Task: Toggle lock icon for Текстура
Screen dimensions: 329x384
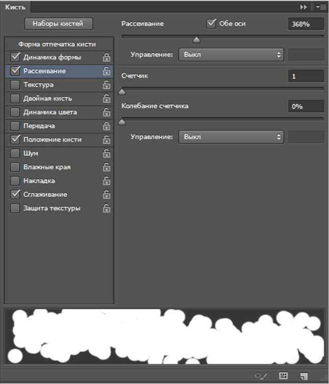Action: coord(106,85)
